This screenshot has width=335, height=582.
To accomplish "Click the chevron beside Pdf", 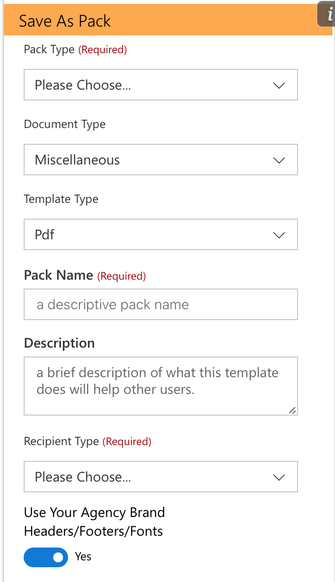I will click(x=279, y=235).
